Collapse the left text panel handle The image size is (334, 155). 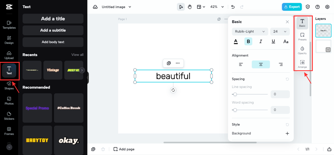pyautogui.click(x=88, y=78)
